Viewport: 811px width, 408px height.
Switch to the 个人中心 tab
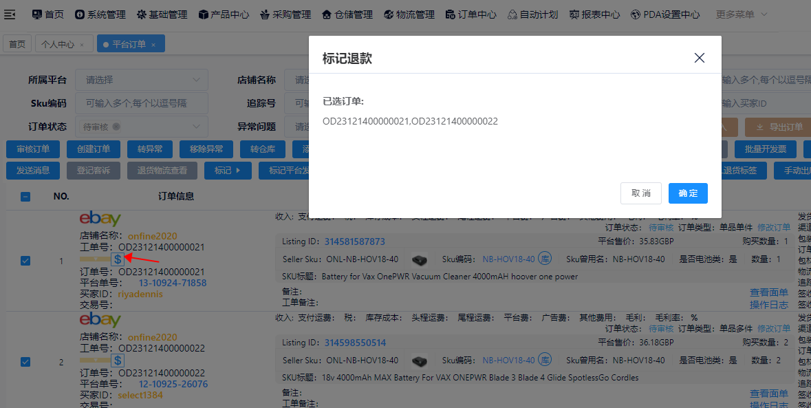tap(59, 43)
